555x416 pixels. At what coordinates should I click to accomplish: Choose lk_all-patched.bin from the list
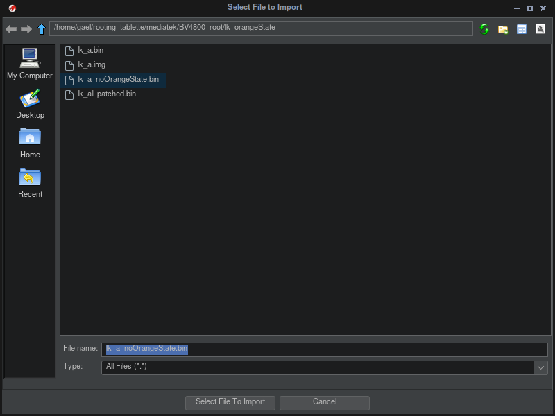[x=106, y=94]
